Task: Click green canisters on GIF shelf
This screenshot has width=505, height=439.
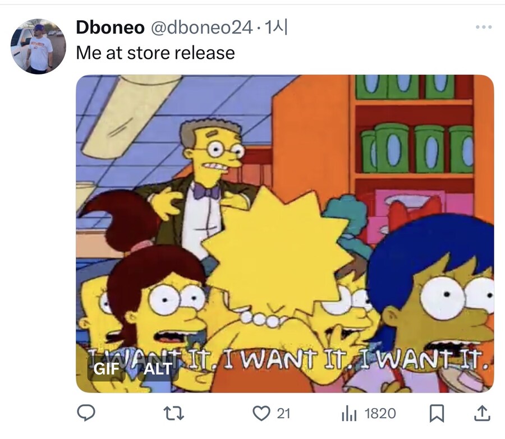Action: (x=417, y=149)
